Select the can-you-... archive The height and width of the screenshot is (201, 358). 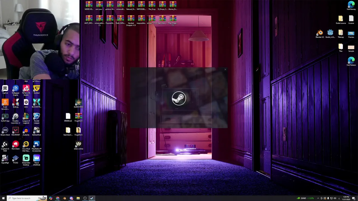coord(99,6)
